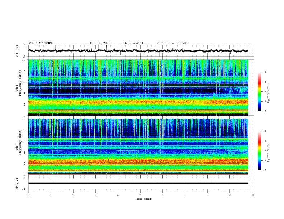The width and height of the screenshot is (284, 219).
Task: Click the ch.1 spectrogram color scale bar
Action: [259, 92]
